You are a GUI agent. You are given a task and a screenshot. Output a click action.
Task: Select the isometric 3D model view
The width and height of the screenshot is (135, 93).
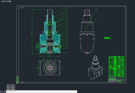click(95, 68)
